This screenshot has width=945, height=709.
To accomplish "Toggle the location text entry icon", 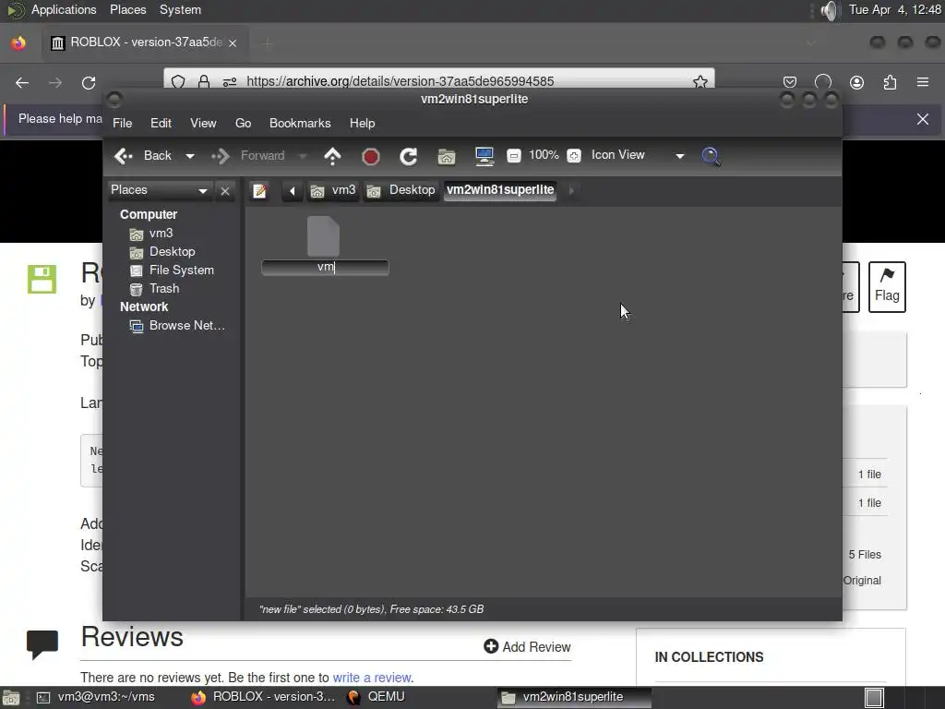I will point(259,191).
